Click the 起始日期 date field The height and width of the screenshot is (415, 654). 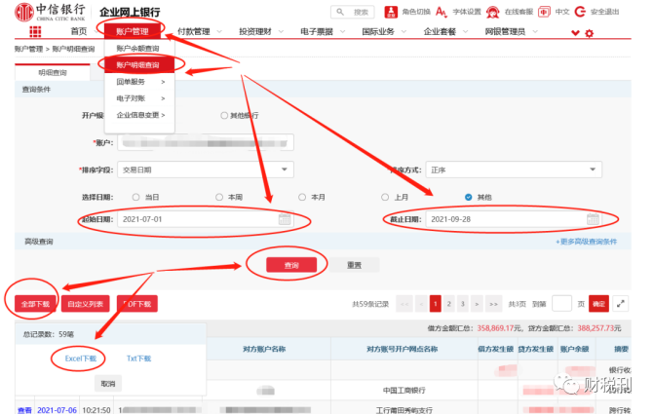[x=206, y=219]
